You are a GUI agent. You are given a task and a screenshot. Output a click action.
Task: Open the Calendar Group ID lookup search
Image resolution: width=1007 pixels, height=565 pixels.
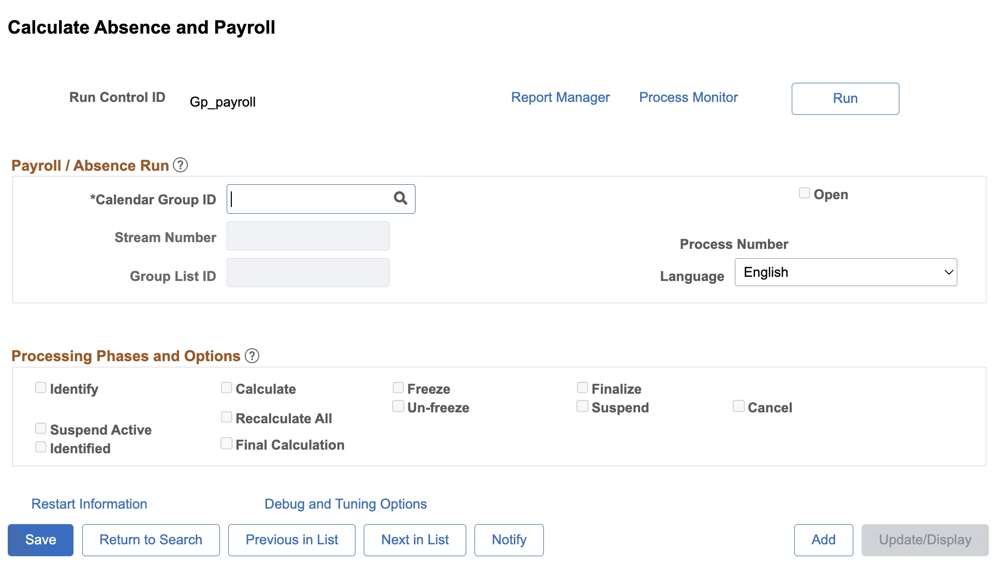click(401, 198)
